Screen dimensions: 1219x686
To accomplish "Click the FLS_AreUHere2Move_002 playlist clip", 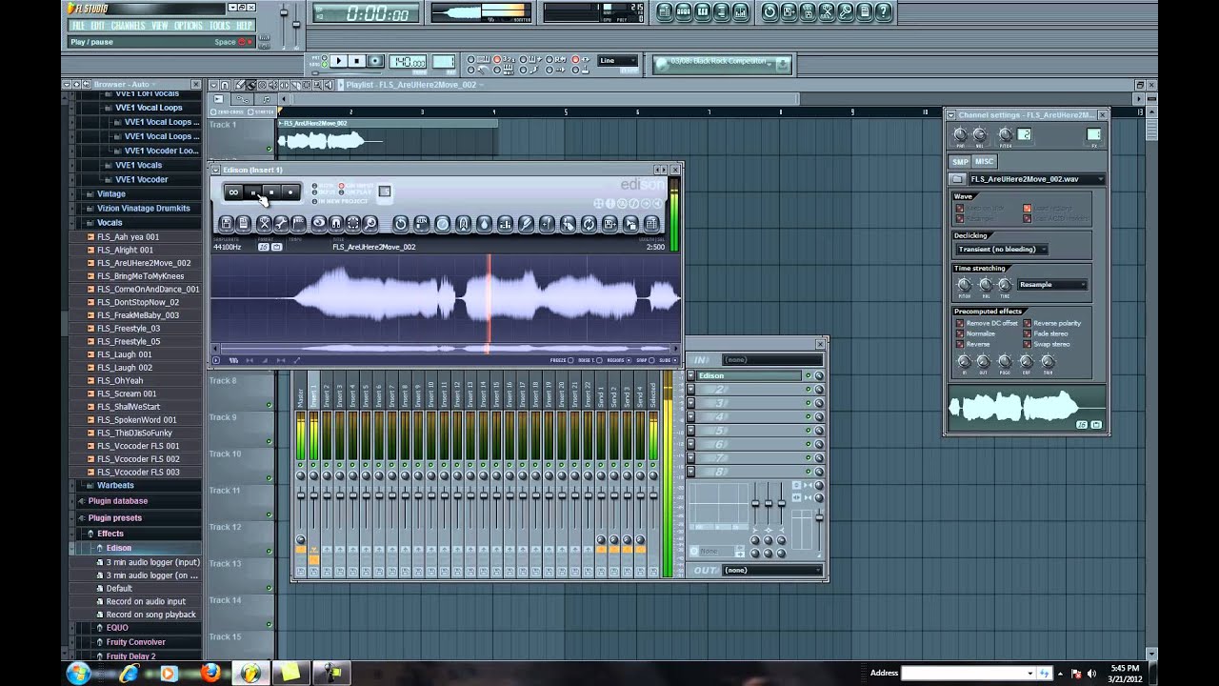I will tap(386, 136).
